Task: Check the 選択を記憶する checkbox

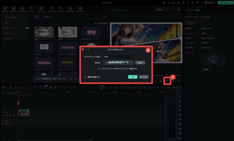Action: (85, 77)
